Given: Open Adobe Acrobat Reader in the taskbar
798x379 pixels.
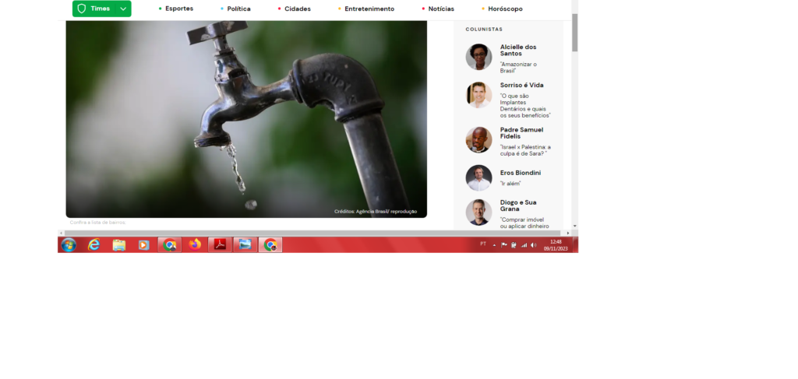Looking at the screenshot, I should point(221,245).
